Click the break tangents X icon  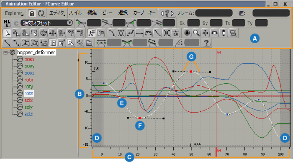(x=167, y=33)
